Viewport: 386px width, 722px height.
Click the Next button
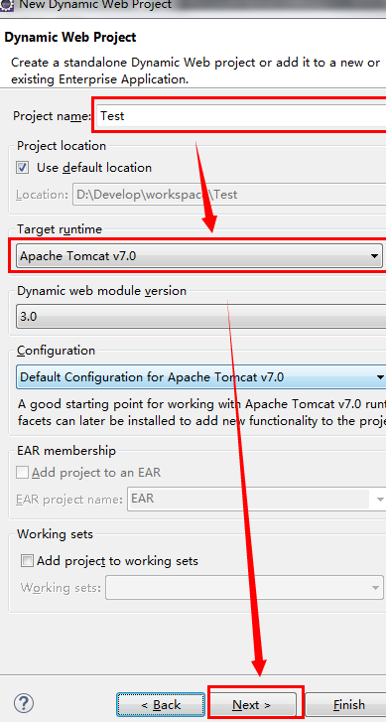click(252, 705)
